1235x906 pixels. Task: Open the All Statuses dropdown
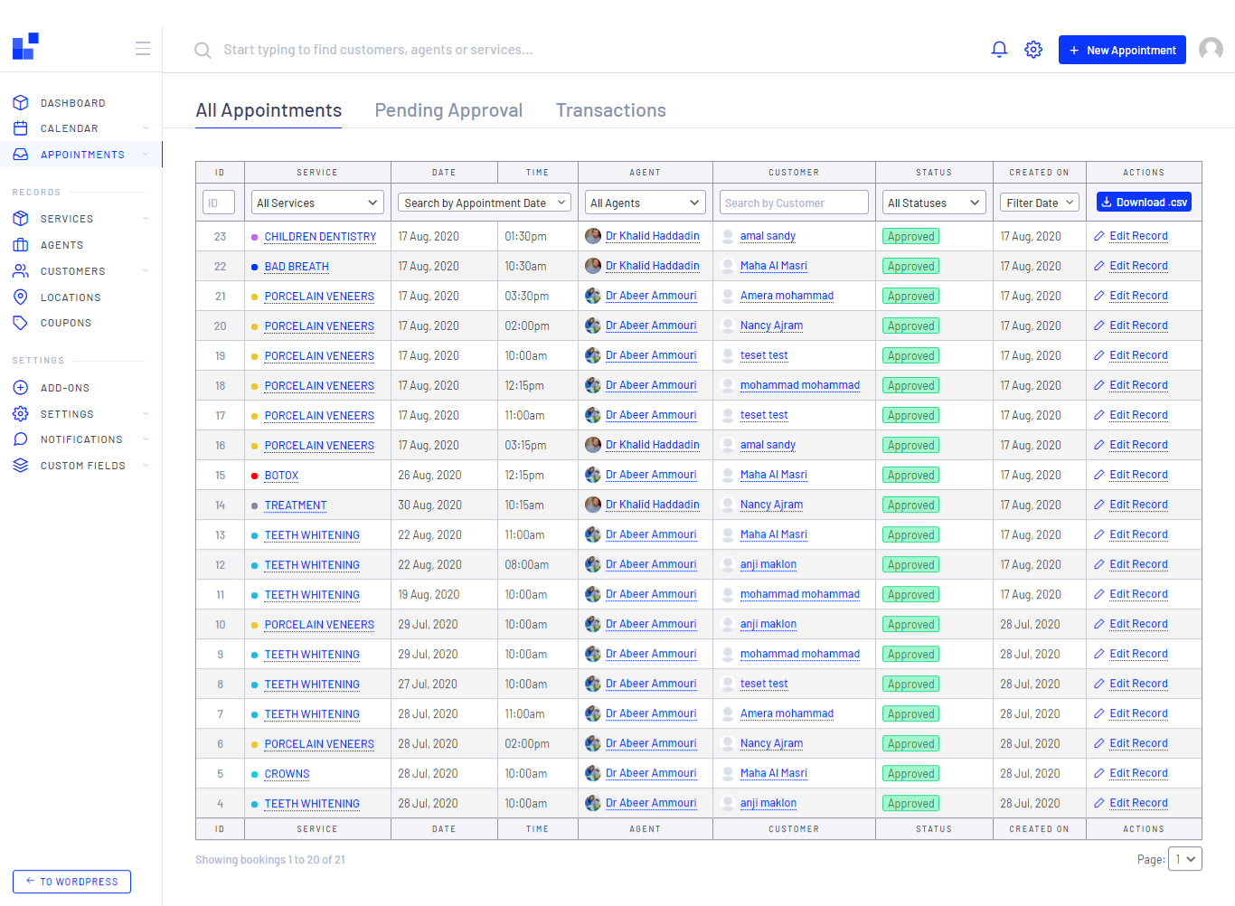pos(934,203)
